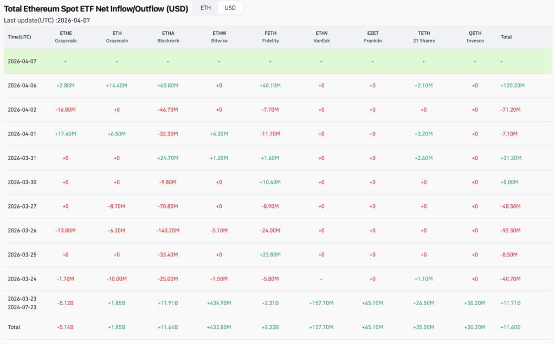Select the +11.71B total value cell
555x344 pixels.
coord(510,303)
